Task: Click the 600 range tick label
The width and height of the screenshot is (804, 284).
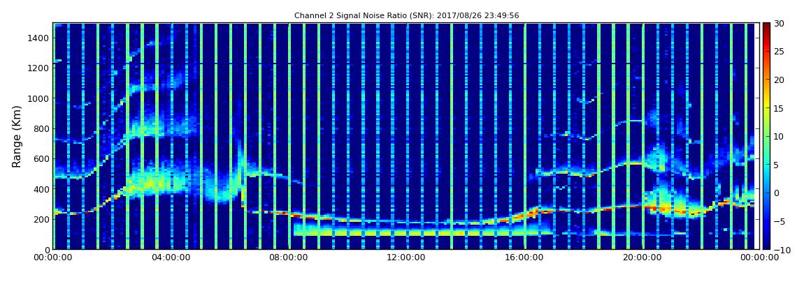Action: 41,158
